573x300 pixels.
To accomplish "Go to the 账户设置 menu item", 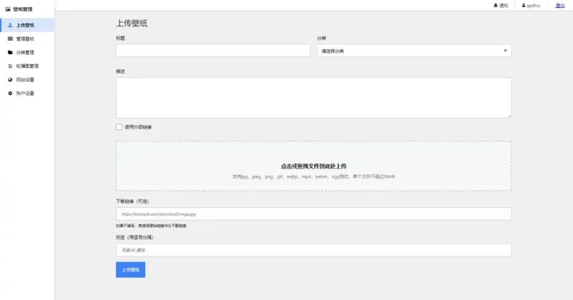I will tap(25, 93).
